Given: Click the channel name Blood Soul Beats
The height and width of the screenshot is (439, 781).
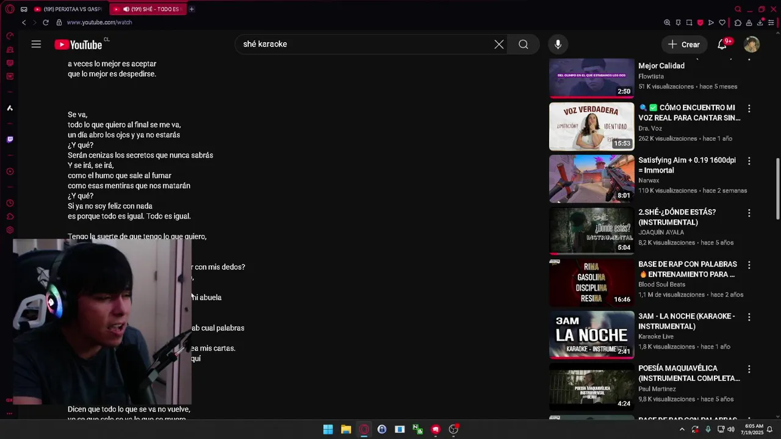Looking at the screenshot, I should click(661, 285).
